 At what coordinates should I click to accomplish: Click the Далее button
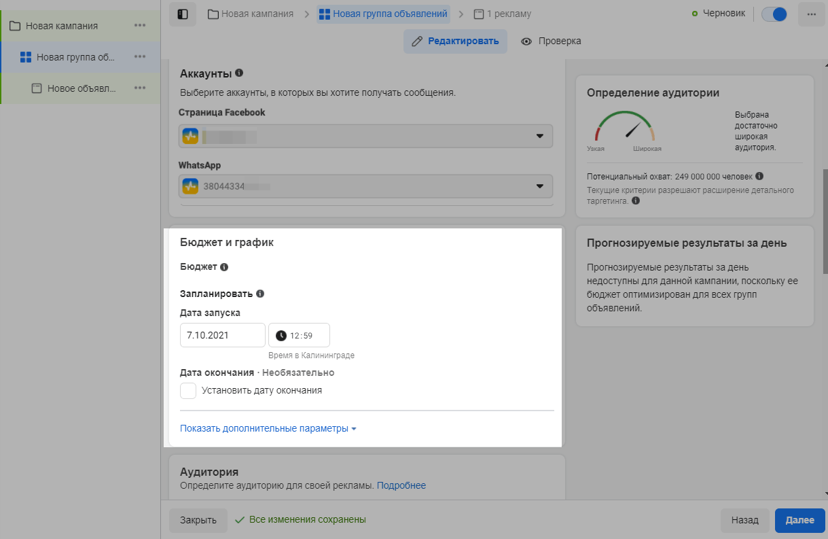799,520
